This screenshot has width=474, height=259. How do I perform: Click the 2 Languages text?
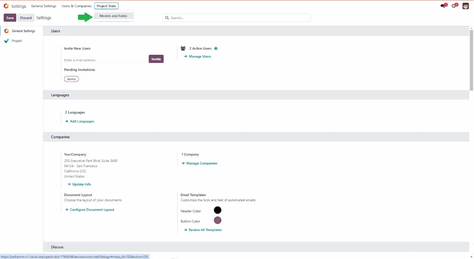tap(75, 112)
